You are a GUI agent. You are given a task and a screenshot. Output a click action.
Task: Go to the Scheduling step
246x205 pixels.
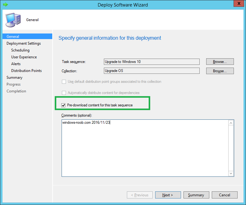tap(20, 50)
